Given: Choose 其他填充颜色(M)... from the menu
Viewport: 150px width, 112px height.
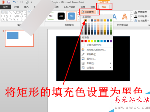Looking at the screenshot, I should (97, 50).
